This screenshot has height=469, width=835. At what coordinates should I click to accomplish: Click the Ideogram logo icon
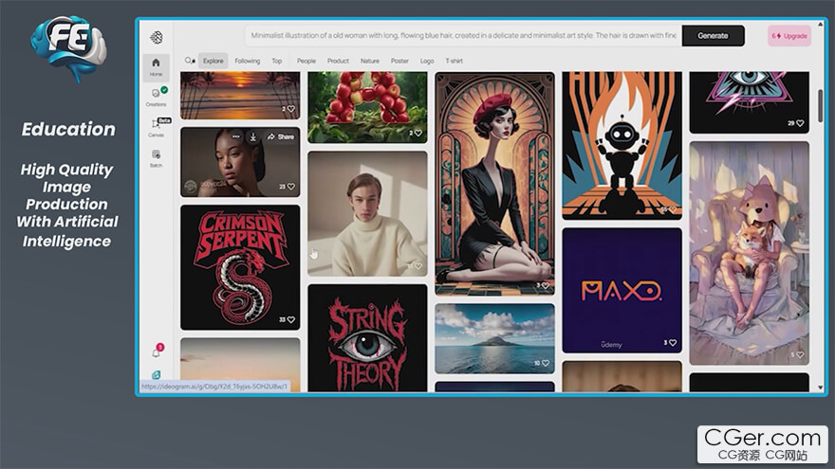coord(157,37)
